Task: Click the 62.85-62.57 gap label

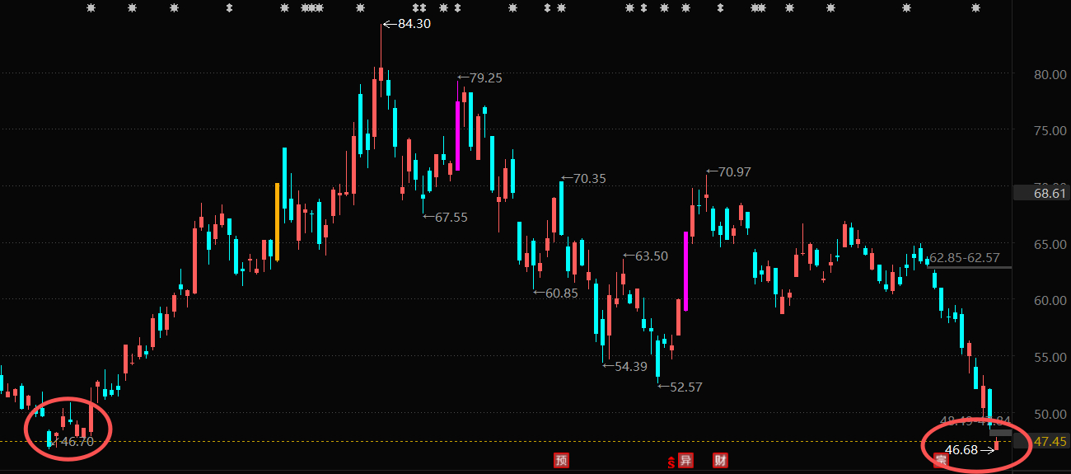Action: click(x=965, y=258)
